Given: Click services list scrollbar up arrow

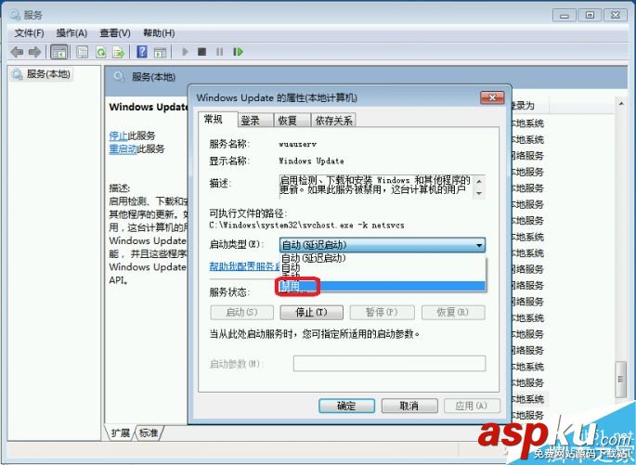Looking at the screenshot, I should pyautogui.click(x=621, y=104).
